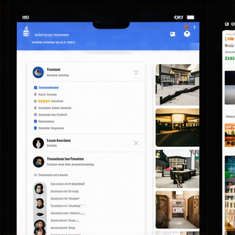
Task: Open the storefront photo with the black railing
Action: pos(177,84)
